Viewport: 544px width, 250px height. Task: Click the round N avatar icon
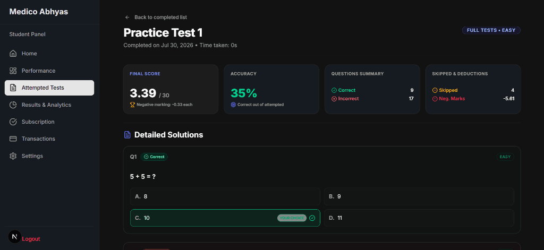tap(14, 237)
